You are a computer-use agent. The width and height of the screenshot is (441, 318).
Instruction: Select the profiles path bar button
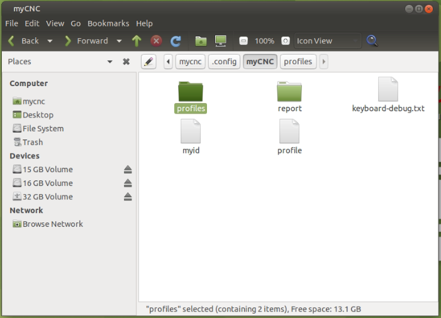click(x=298, y=62)
